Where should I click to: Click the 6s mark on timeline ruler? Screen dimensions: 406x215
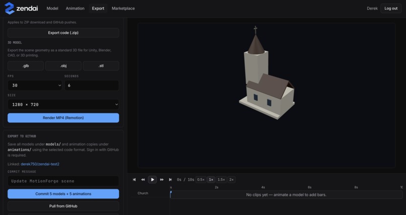coord(310,187)
